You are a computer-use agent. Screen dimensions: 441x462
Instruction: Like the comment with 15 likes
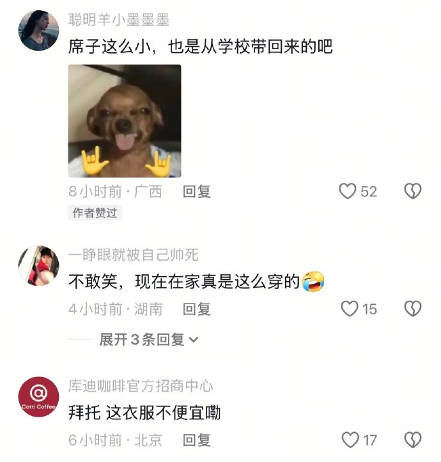350,309
